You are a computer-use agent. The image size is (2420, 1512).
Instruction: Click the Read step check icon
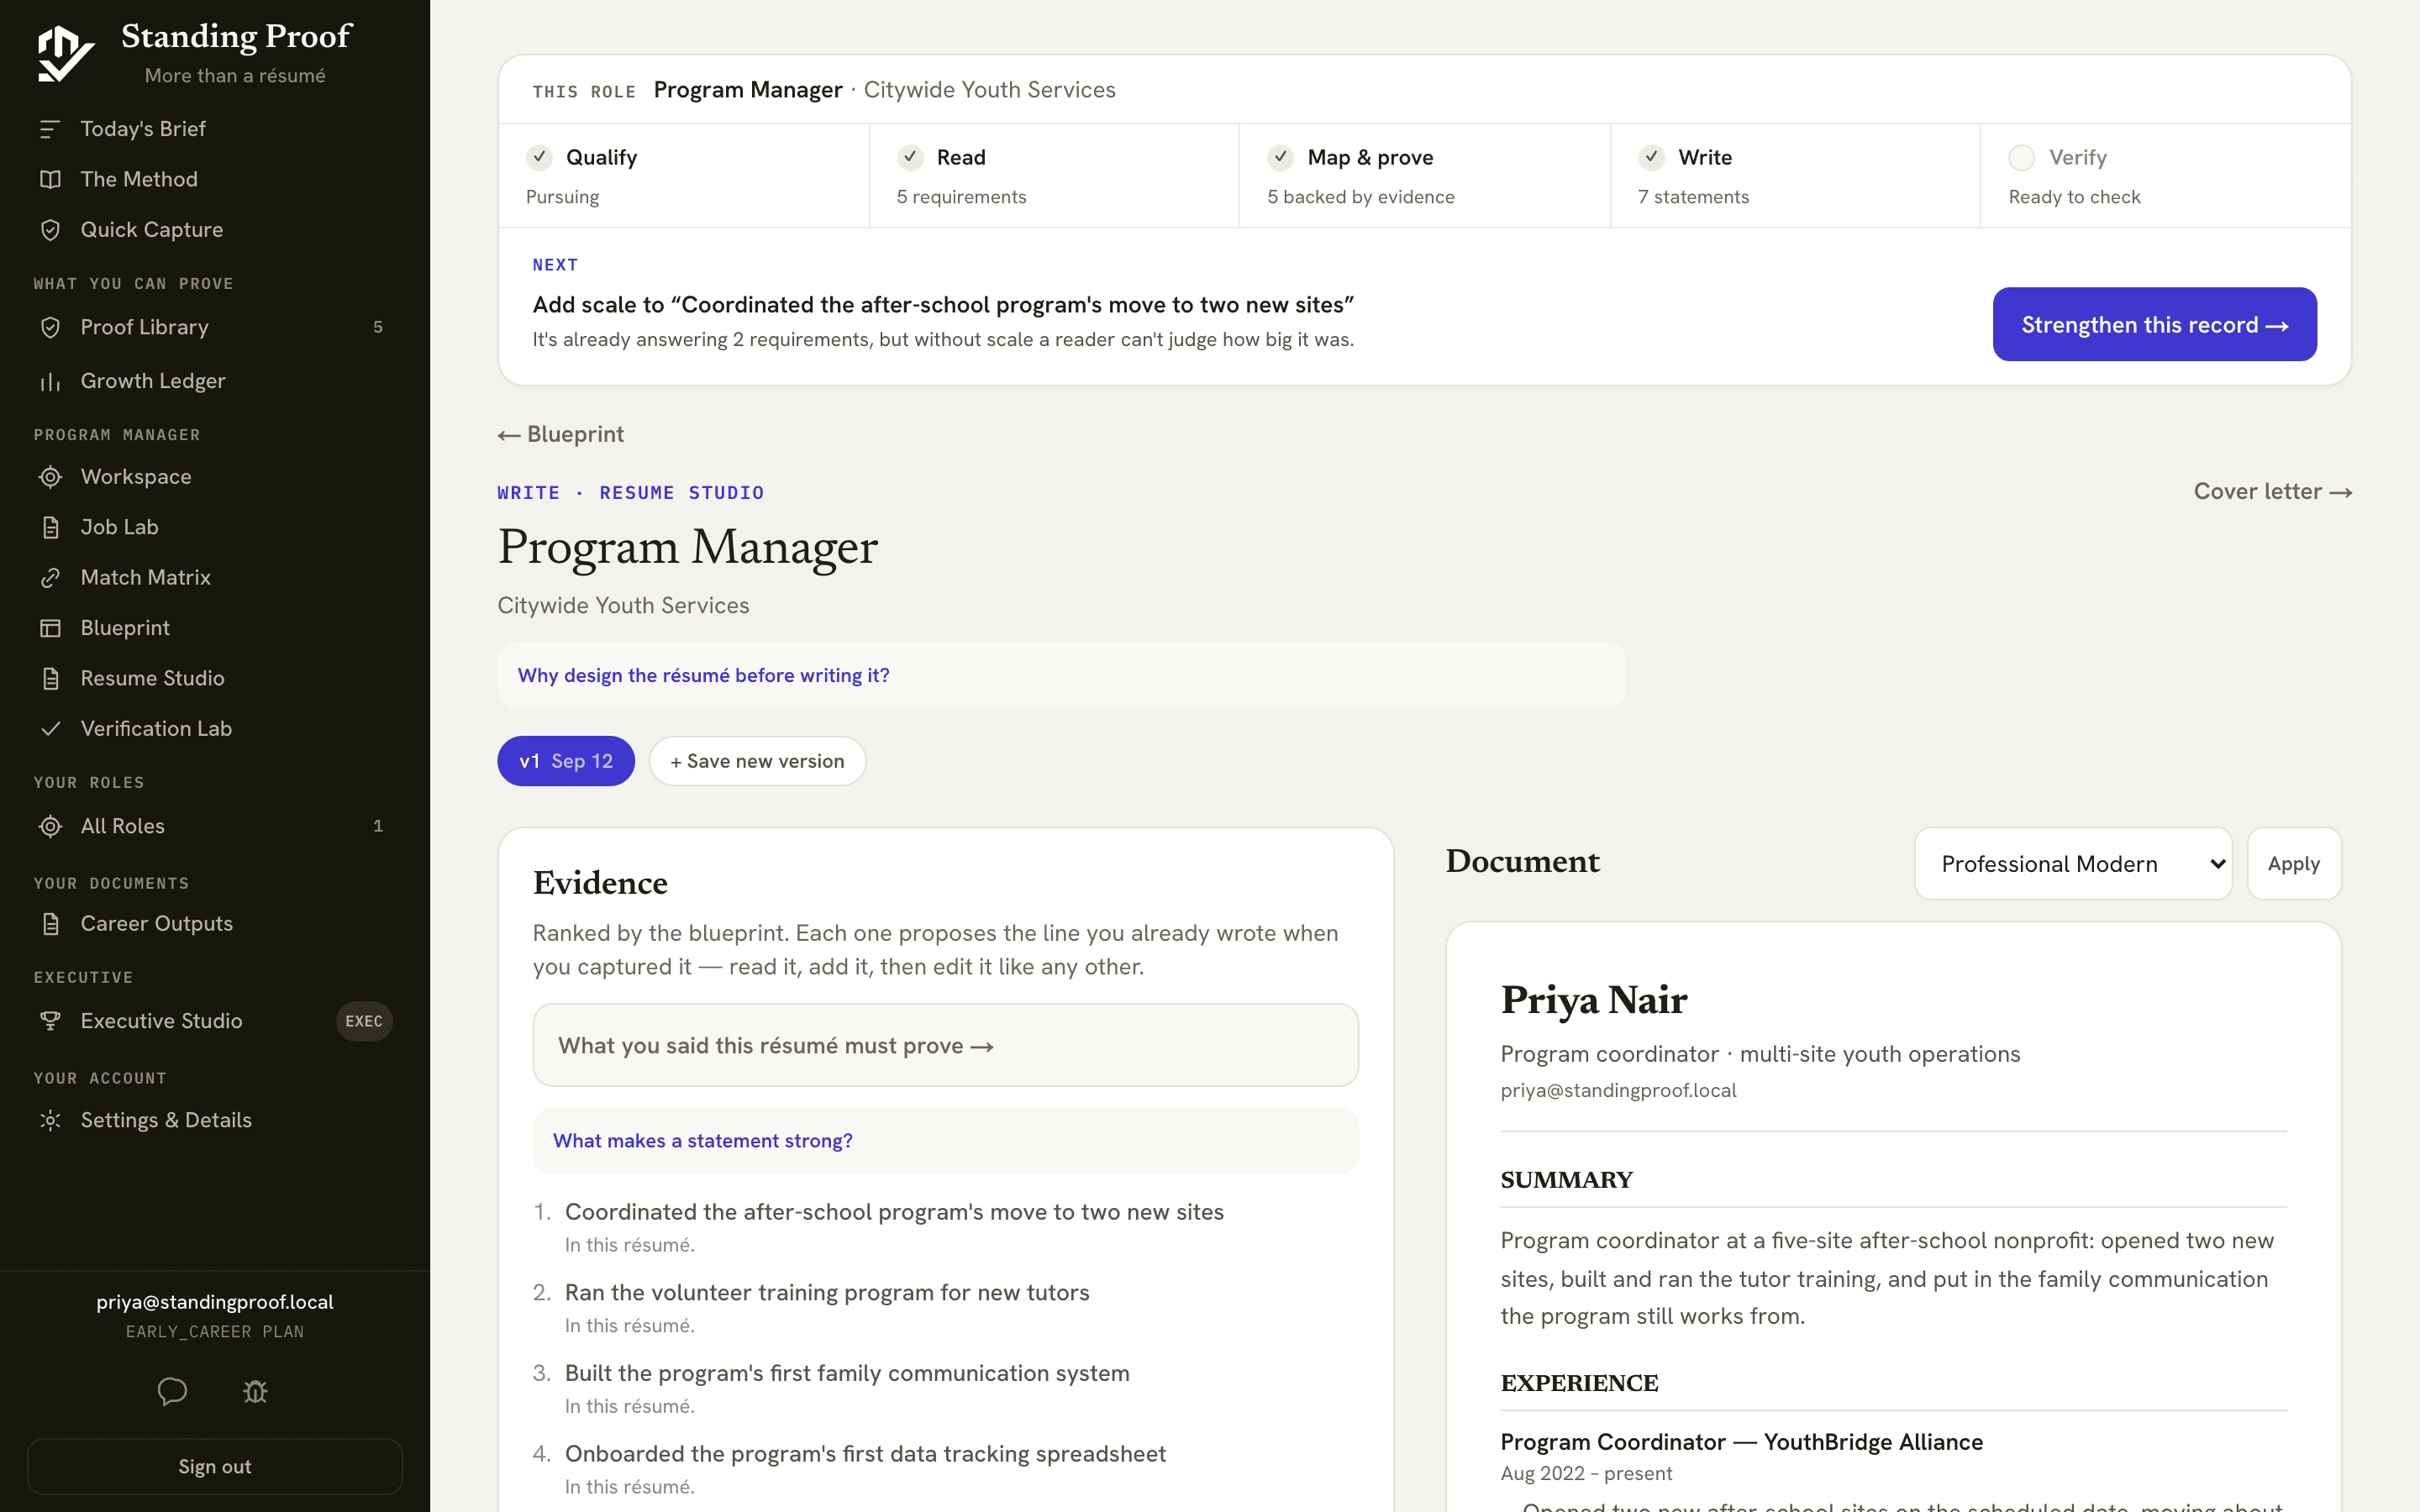click(x=910, y=157)
